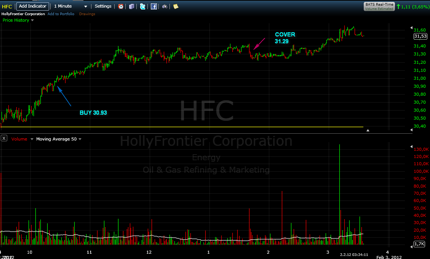Click the database stack icon in toolbar
The width and height of the screenshot is (430, 259).
132,6
